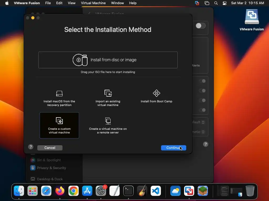Open the Virtual Machine menu

click(x=93, y=3)
